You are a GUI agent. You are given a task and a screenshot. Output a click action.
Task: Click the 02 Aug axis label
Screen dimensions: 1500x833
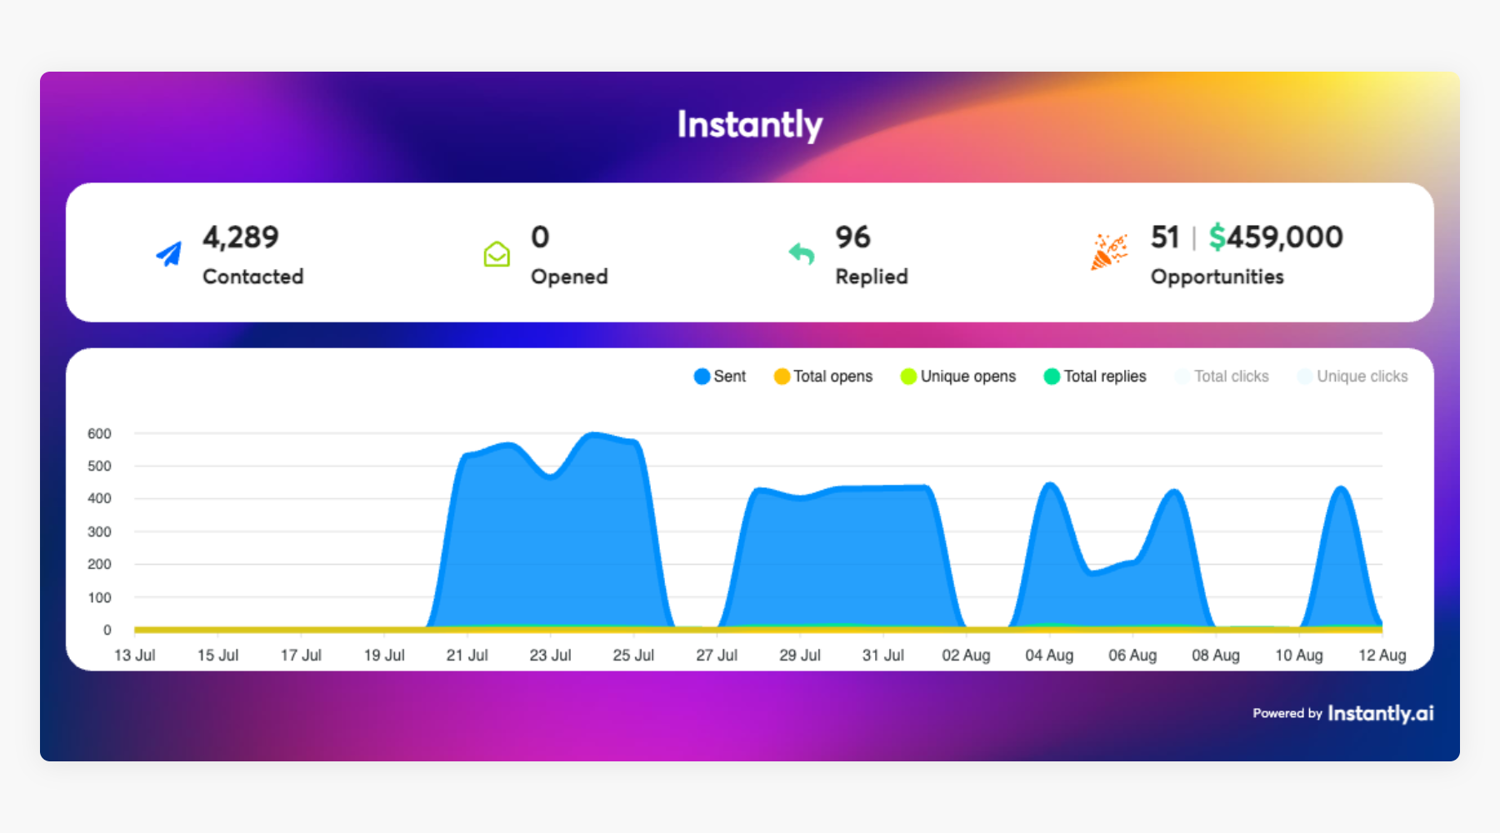[967, 656]
